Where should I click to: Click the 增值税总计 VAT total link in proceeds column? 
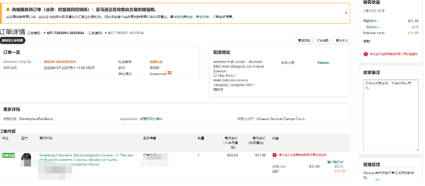coord(335,161)
